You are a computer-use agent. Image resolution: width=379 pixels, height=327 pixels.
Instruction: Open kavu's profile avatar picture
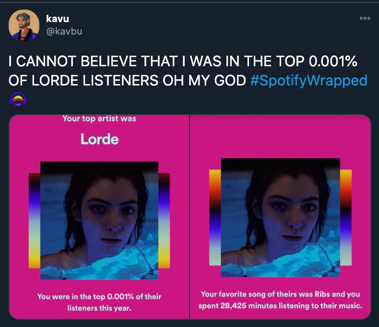(x=24, y=25)
